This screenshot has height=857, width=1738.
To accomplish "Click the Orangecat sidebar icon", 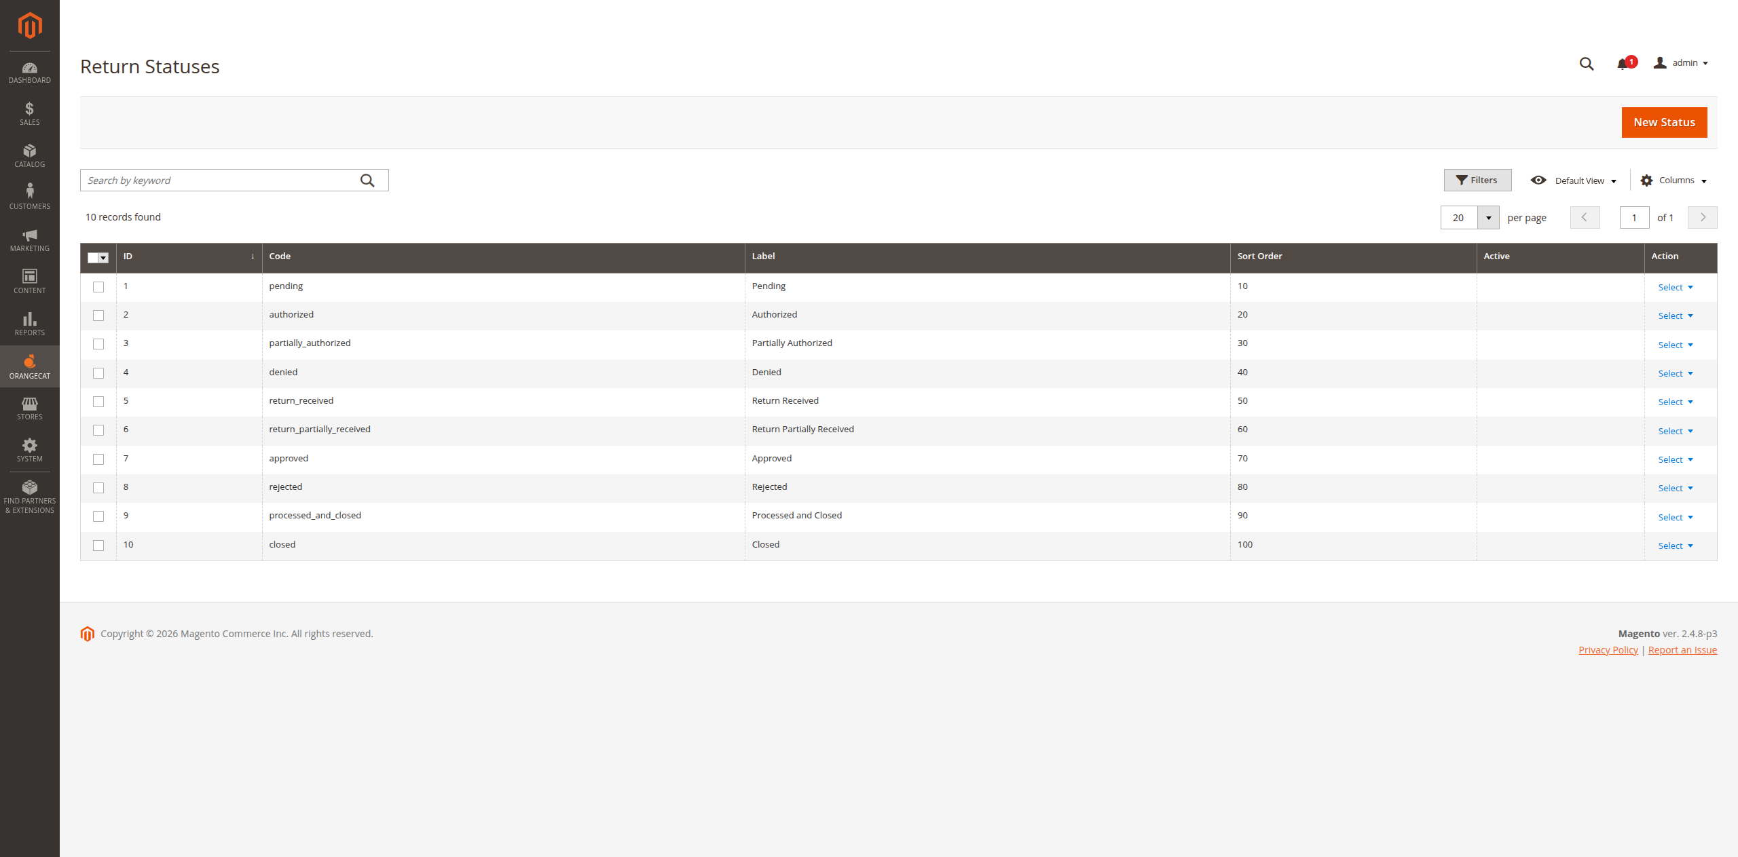I will pos(29,366).
